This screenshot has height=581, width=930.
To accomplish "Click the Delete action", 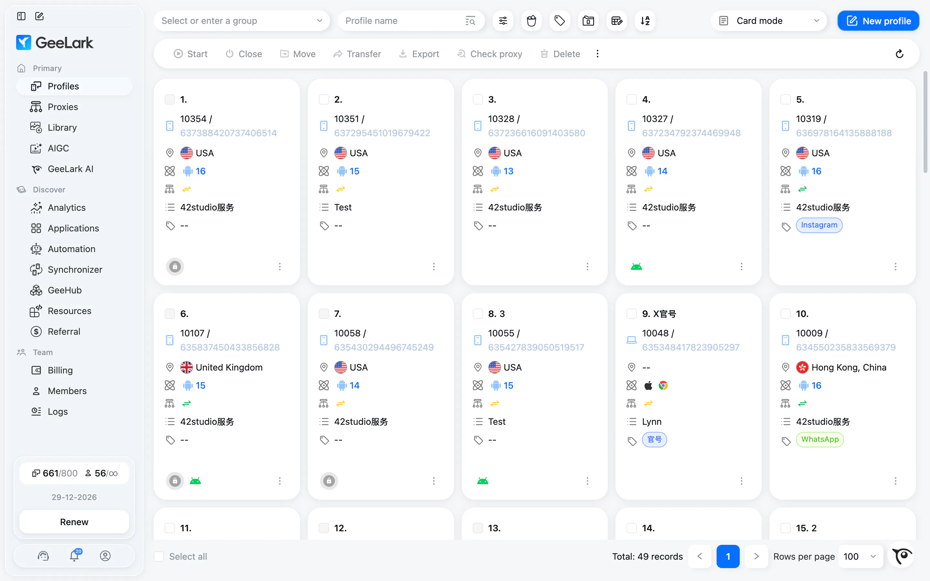I will tap(560, 54).
